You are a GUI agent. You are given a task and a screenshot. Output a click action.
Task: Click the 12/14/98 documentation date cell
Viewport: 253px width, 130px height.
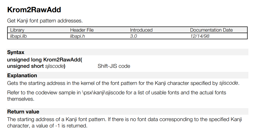click(200, 36)
